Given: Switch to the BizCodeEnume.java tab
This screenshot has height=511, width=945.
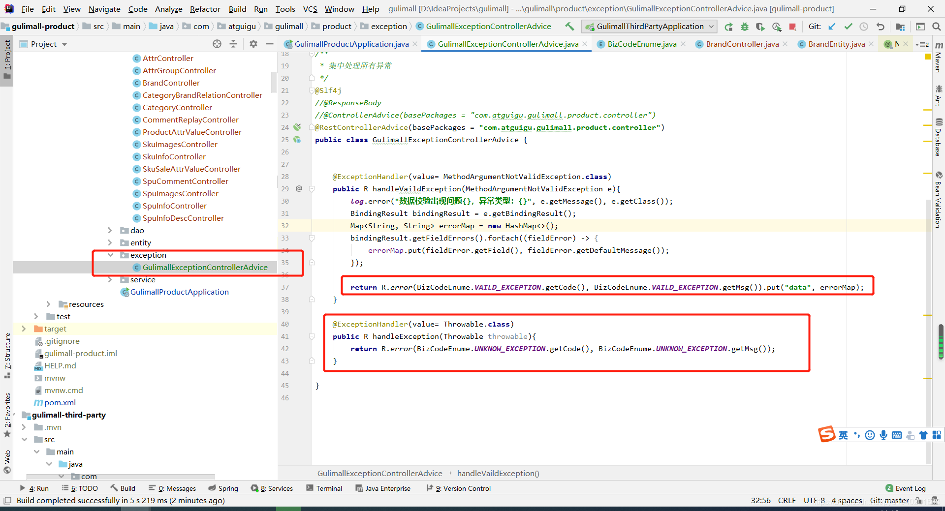Looking at the screenshot, I should tap(641, 44).
